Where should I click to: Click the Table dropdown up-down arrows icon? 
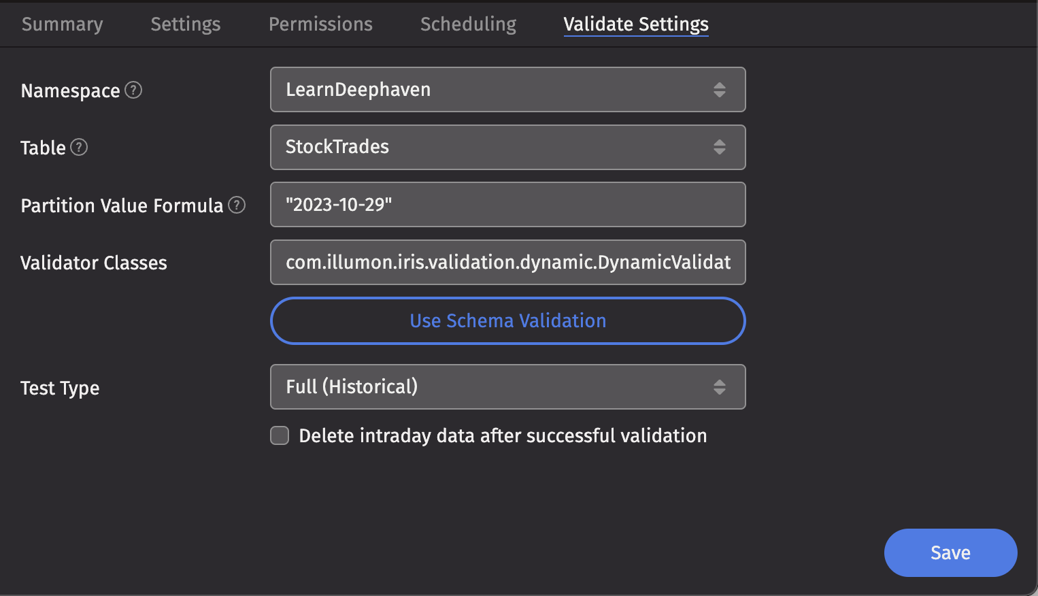(720, 147)
